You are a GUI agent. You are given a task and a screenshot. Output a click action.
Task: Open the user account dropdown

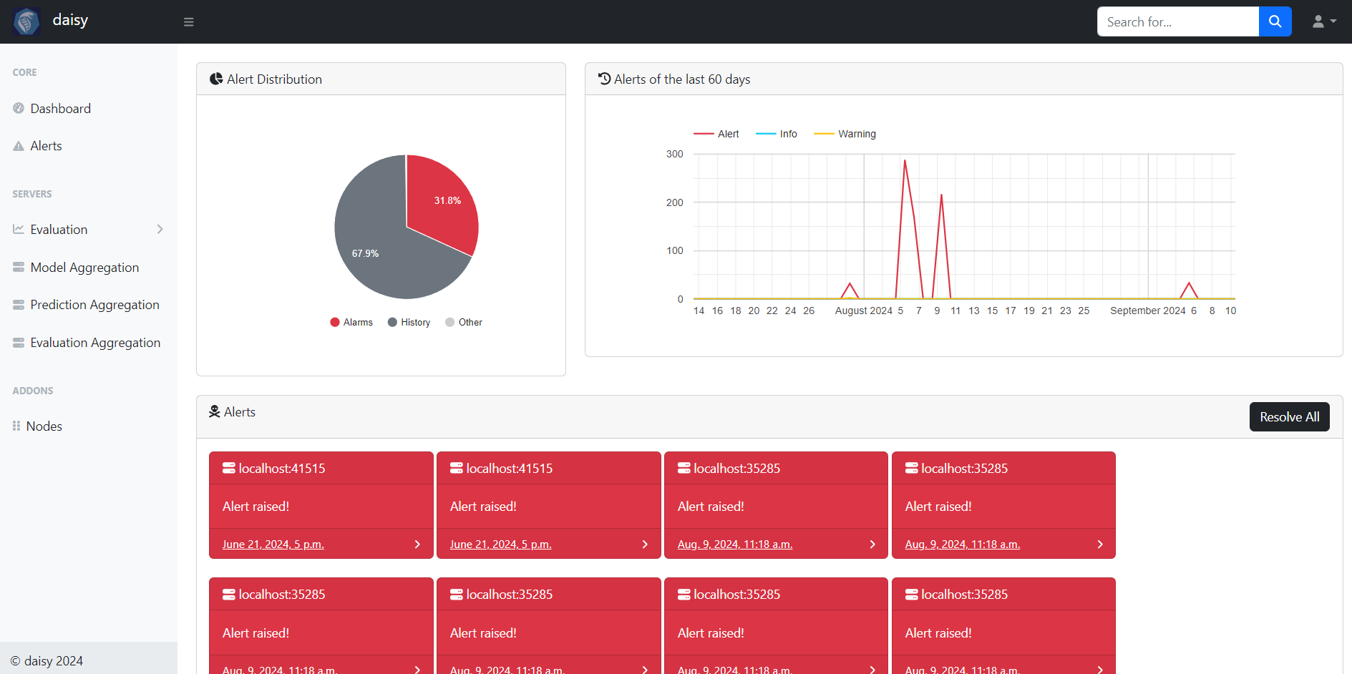coord(1323,22)
